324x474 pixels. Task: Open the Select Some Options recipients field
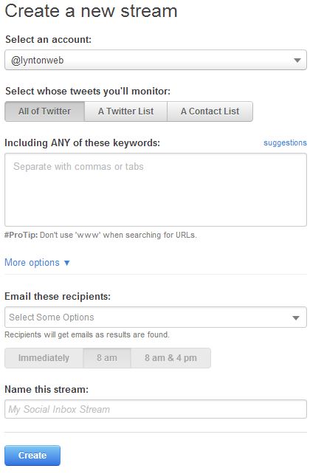[156, 317]
